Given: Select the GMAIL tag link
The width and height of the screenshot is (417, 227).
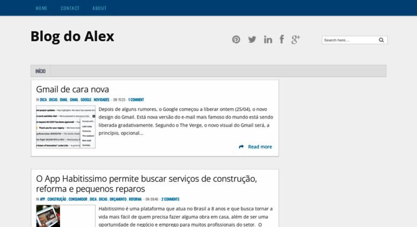Looking at the screenshot, I should pos(74,100).
